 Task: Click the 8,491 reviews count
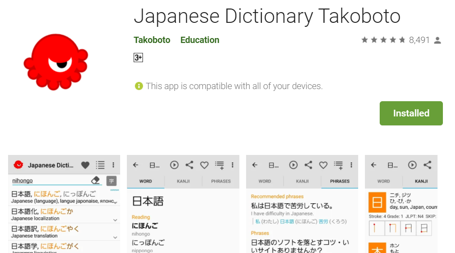[x=419, y=40]
